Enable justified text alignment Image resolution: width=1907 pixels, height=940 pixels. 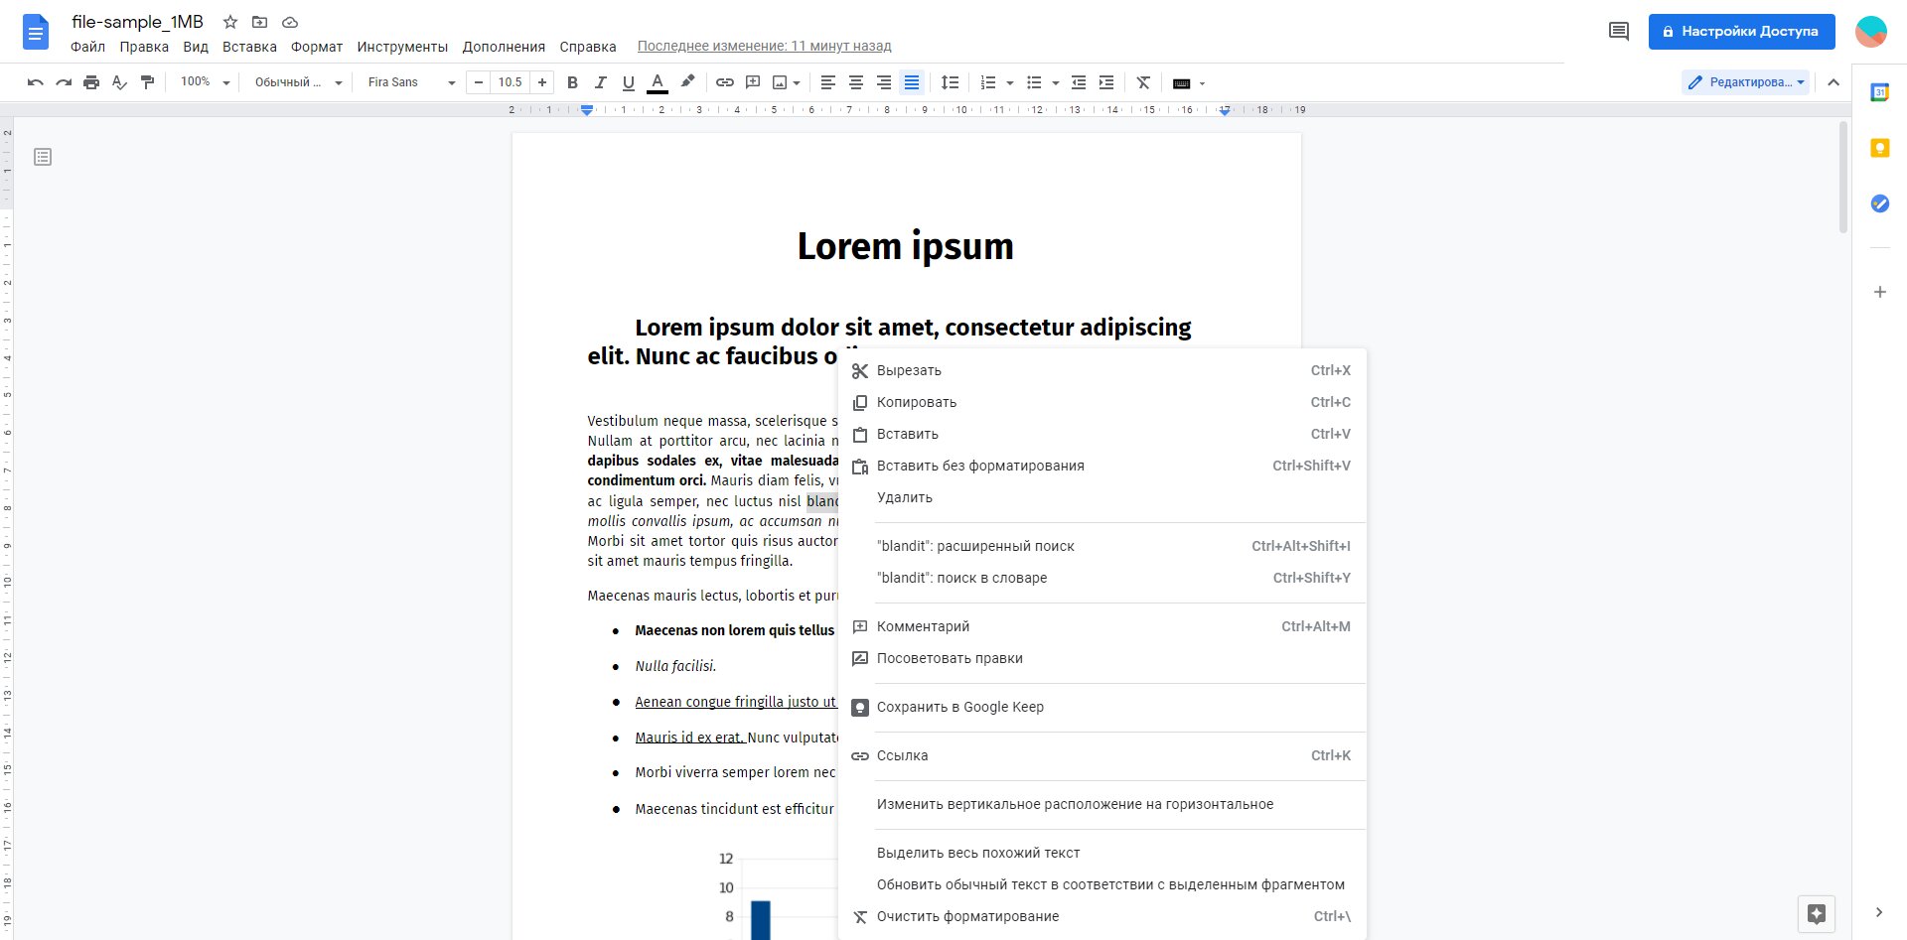click(x=912, y=82)
